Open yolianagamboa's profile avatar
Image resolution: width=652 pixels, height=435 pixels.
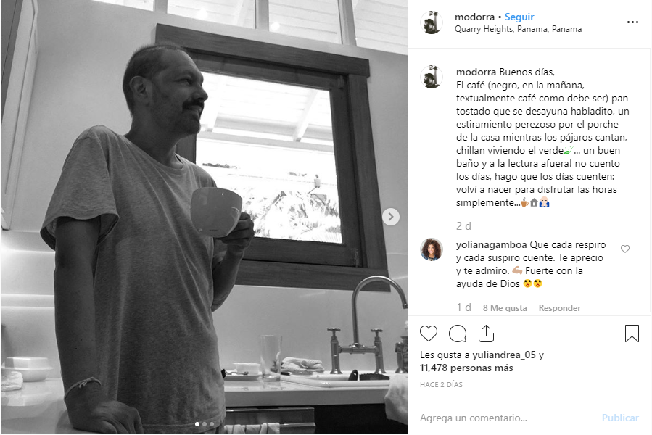tap(432, 249)
